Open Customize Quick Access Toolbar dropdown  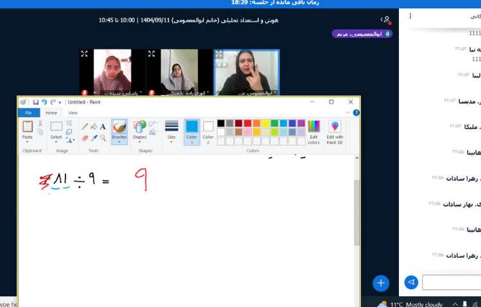[60, 102]
